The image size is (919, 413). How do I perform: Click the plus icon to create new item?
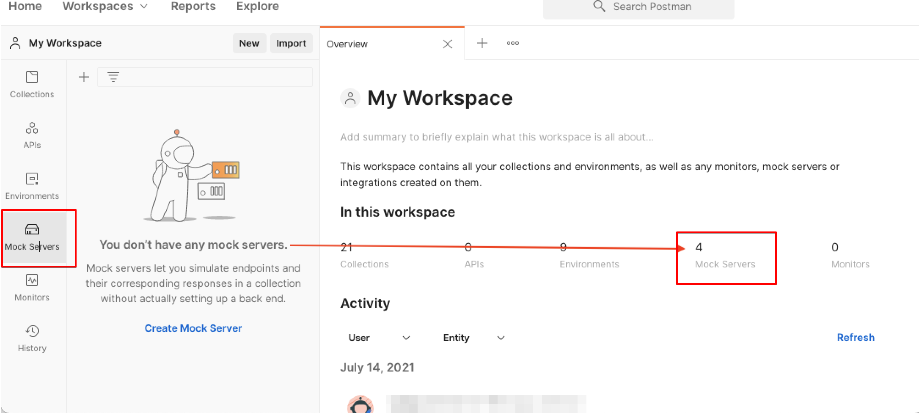(83, 77)
